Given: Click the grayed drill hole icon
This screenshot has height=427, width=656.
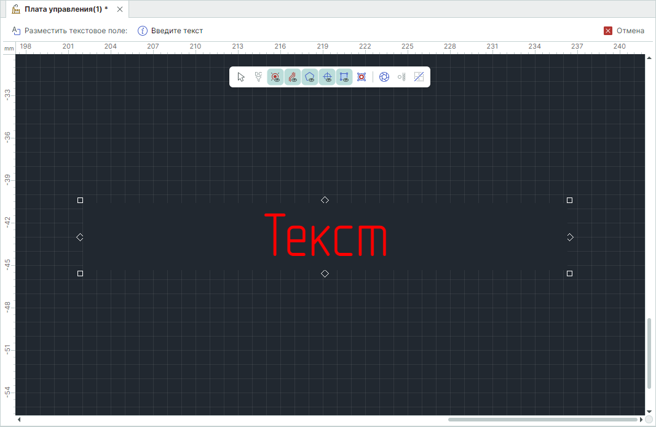Looking at the screenshot, I should click(x=401, y=77).
